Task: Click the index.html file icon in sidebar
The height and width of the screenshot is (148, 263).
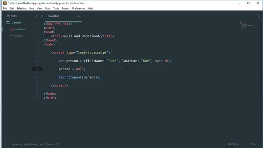Action: (12, 29)
